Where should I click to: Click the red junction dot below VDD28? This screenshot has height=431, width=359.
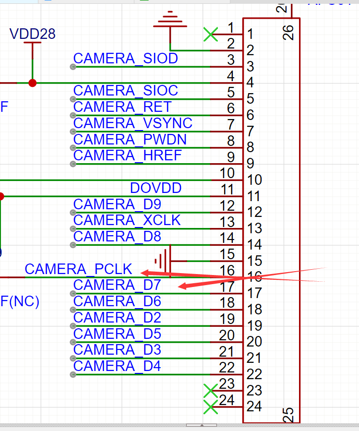click(x=32, y=83)
